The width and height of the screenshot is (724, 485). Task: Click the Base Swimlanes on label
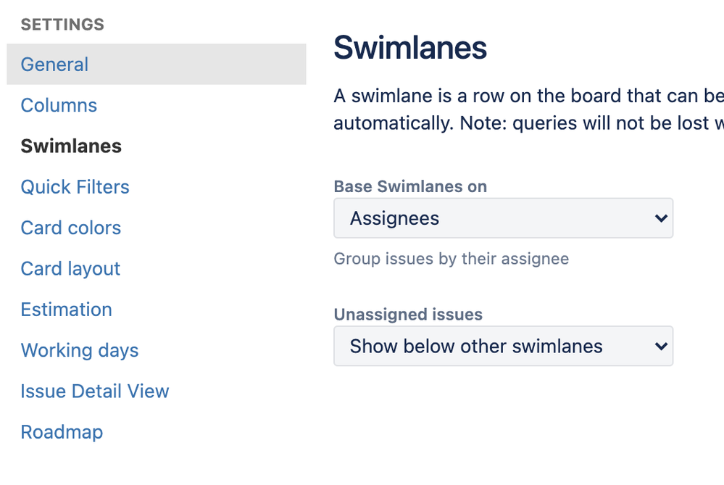[410, 186]
